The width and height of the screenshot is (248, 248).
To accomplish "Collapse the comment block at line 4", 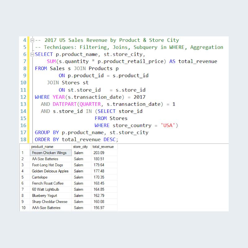I will (32, 40).
